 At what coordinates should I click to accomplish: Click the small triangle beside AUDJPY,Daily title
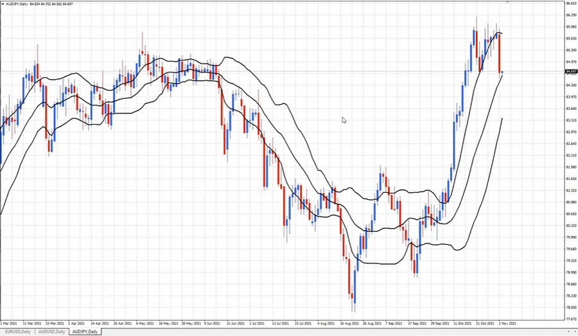click(3, 4)
